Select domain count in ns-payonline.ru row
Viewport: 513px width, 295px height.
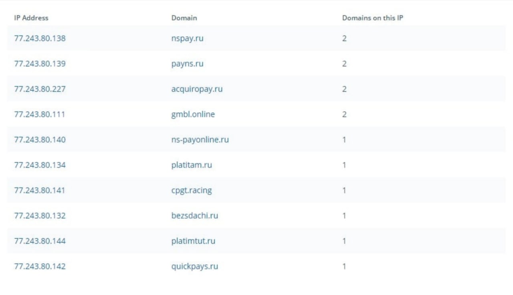[344, 140]
